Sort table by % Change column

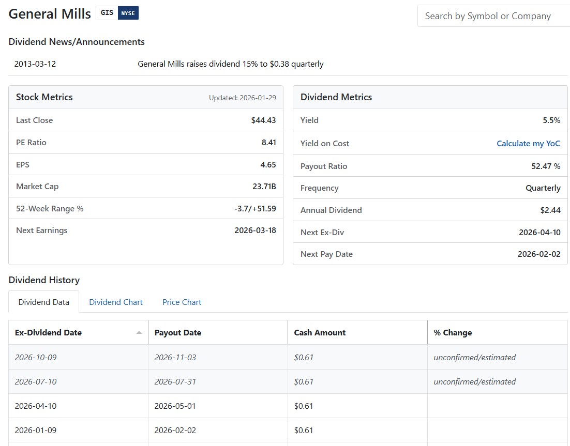pos(453,333)
